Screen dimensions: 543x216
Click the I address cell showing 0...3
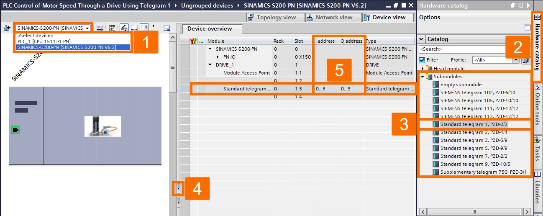(x=326, y=89)
